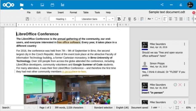
Task: Expand the Heading 1 paragraph style dropdown
Action: [x=73, y=19]
